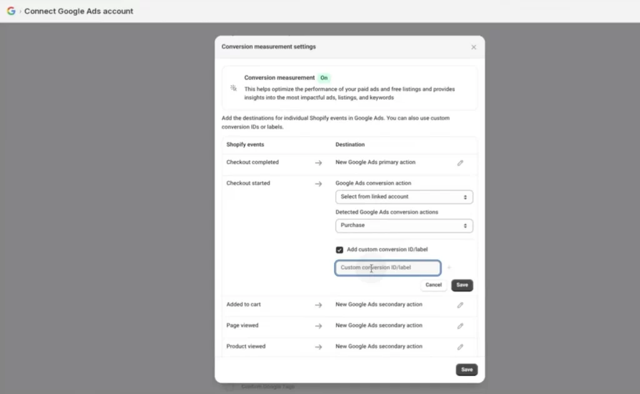The image size is (640, 394).
Task: Click the edit pencil beside Added to cart
Action: [x=461, y=305]
